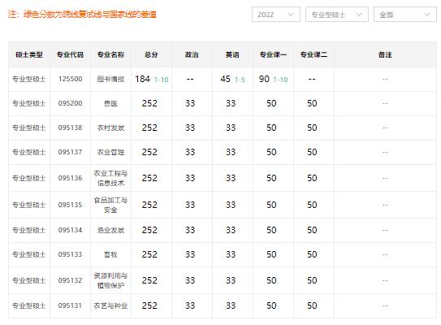Click major code 125500
Image resolution: width=441 pixels, height=325 pixels.
click(71, 79)
